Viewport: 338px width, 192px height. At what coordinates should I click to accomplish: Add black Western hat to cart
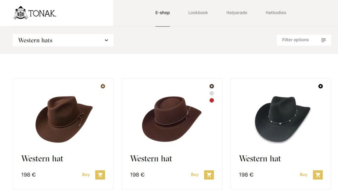[x=318, y=175]
